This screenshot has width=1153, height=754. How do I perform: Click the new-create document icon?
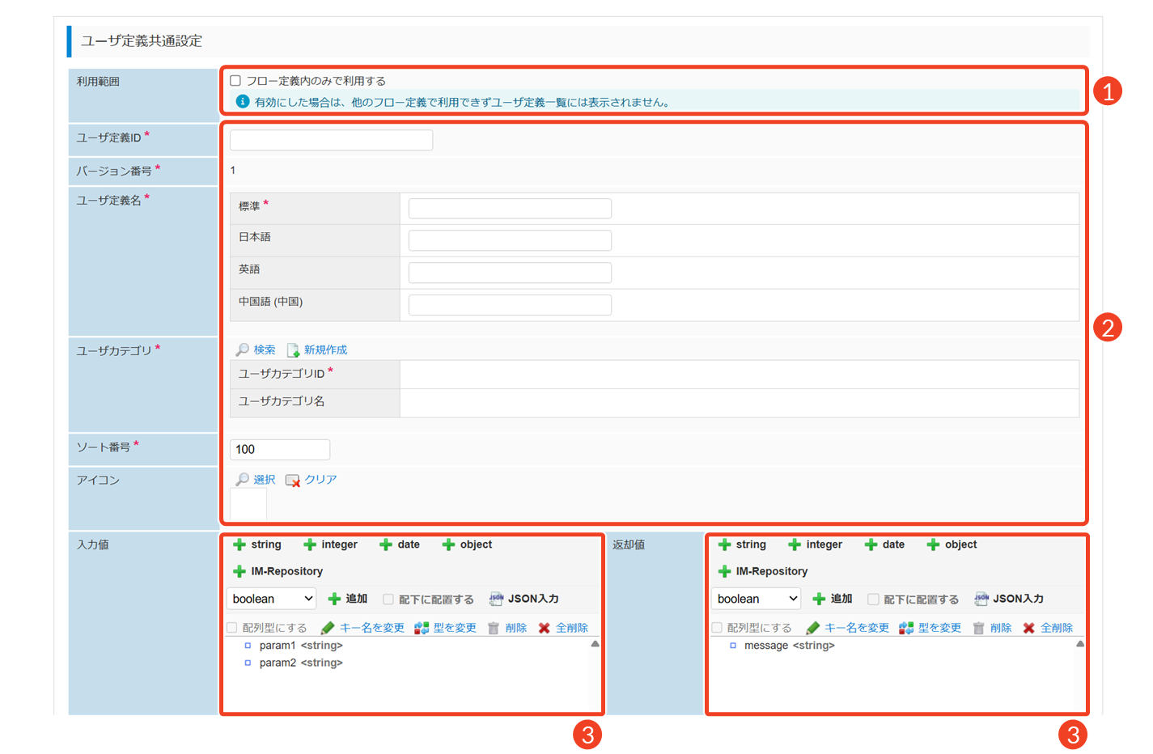pos(293,349)
